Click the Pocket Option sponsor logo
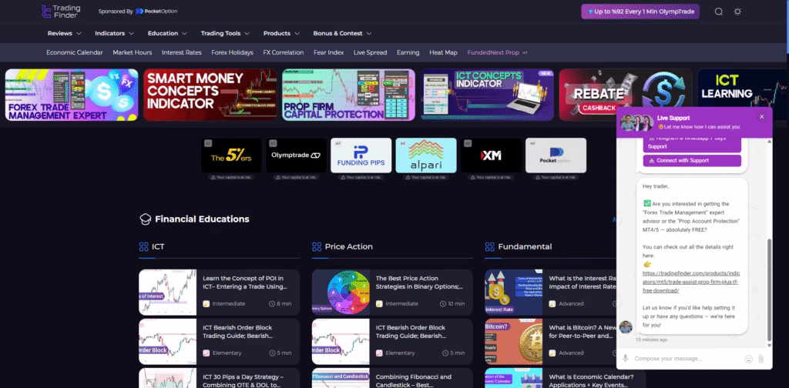 (156, 11)
